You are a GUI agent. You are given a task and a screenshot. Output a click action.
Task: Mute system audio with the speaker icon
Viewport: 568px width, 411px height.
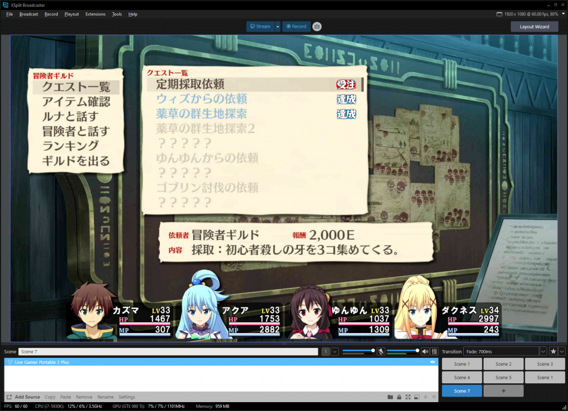425,351
